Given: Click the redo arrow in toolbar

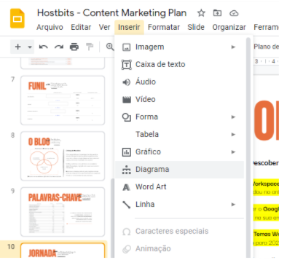Looking at the screenshot, I should tap(59, 47).
